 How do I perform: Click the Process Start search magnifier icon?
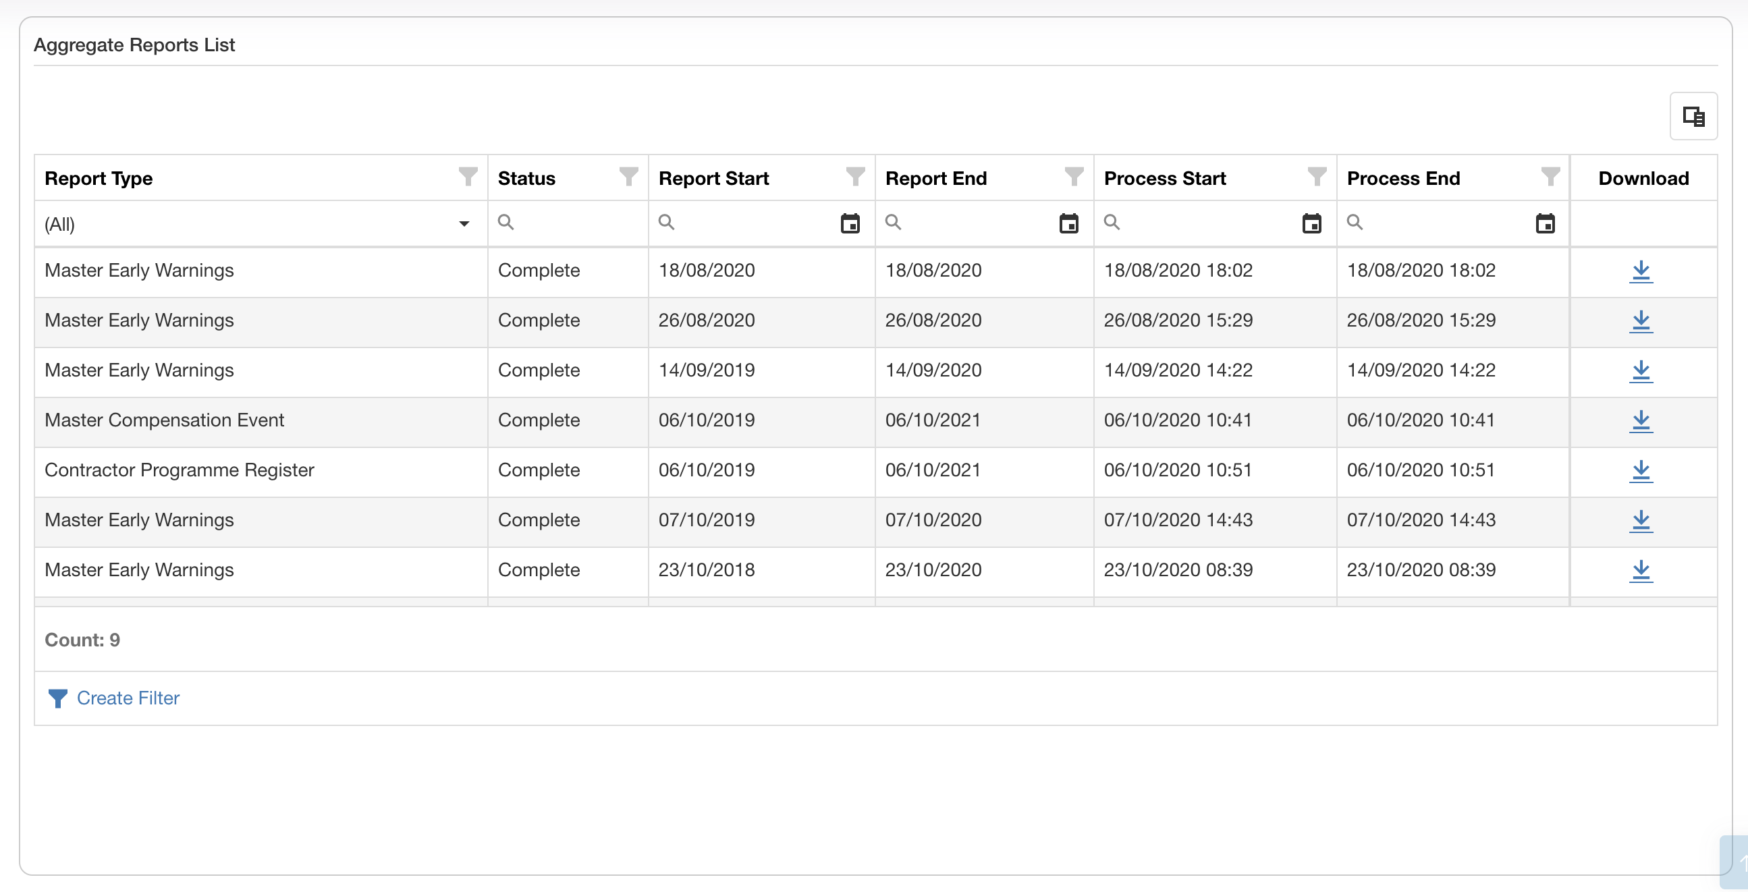click(1112, 222)
